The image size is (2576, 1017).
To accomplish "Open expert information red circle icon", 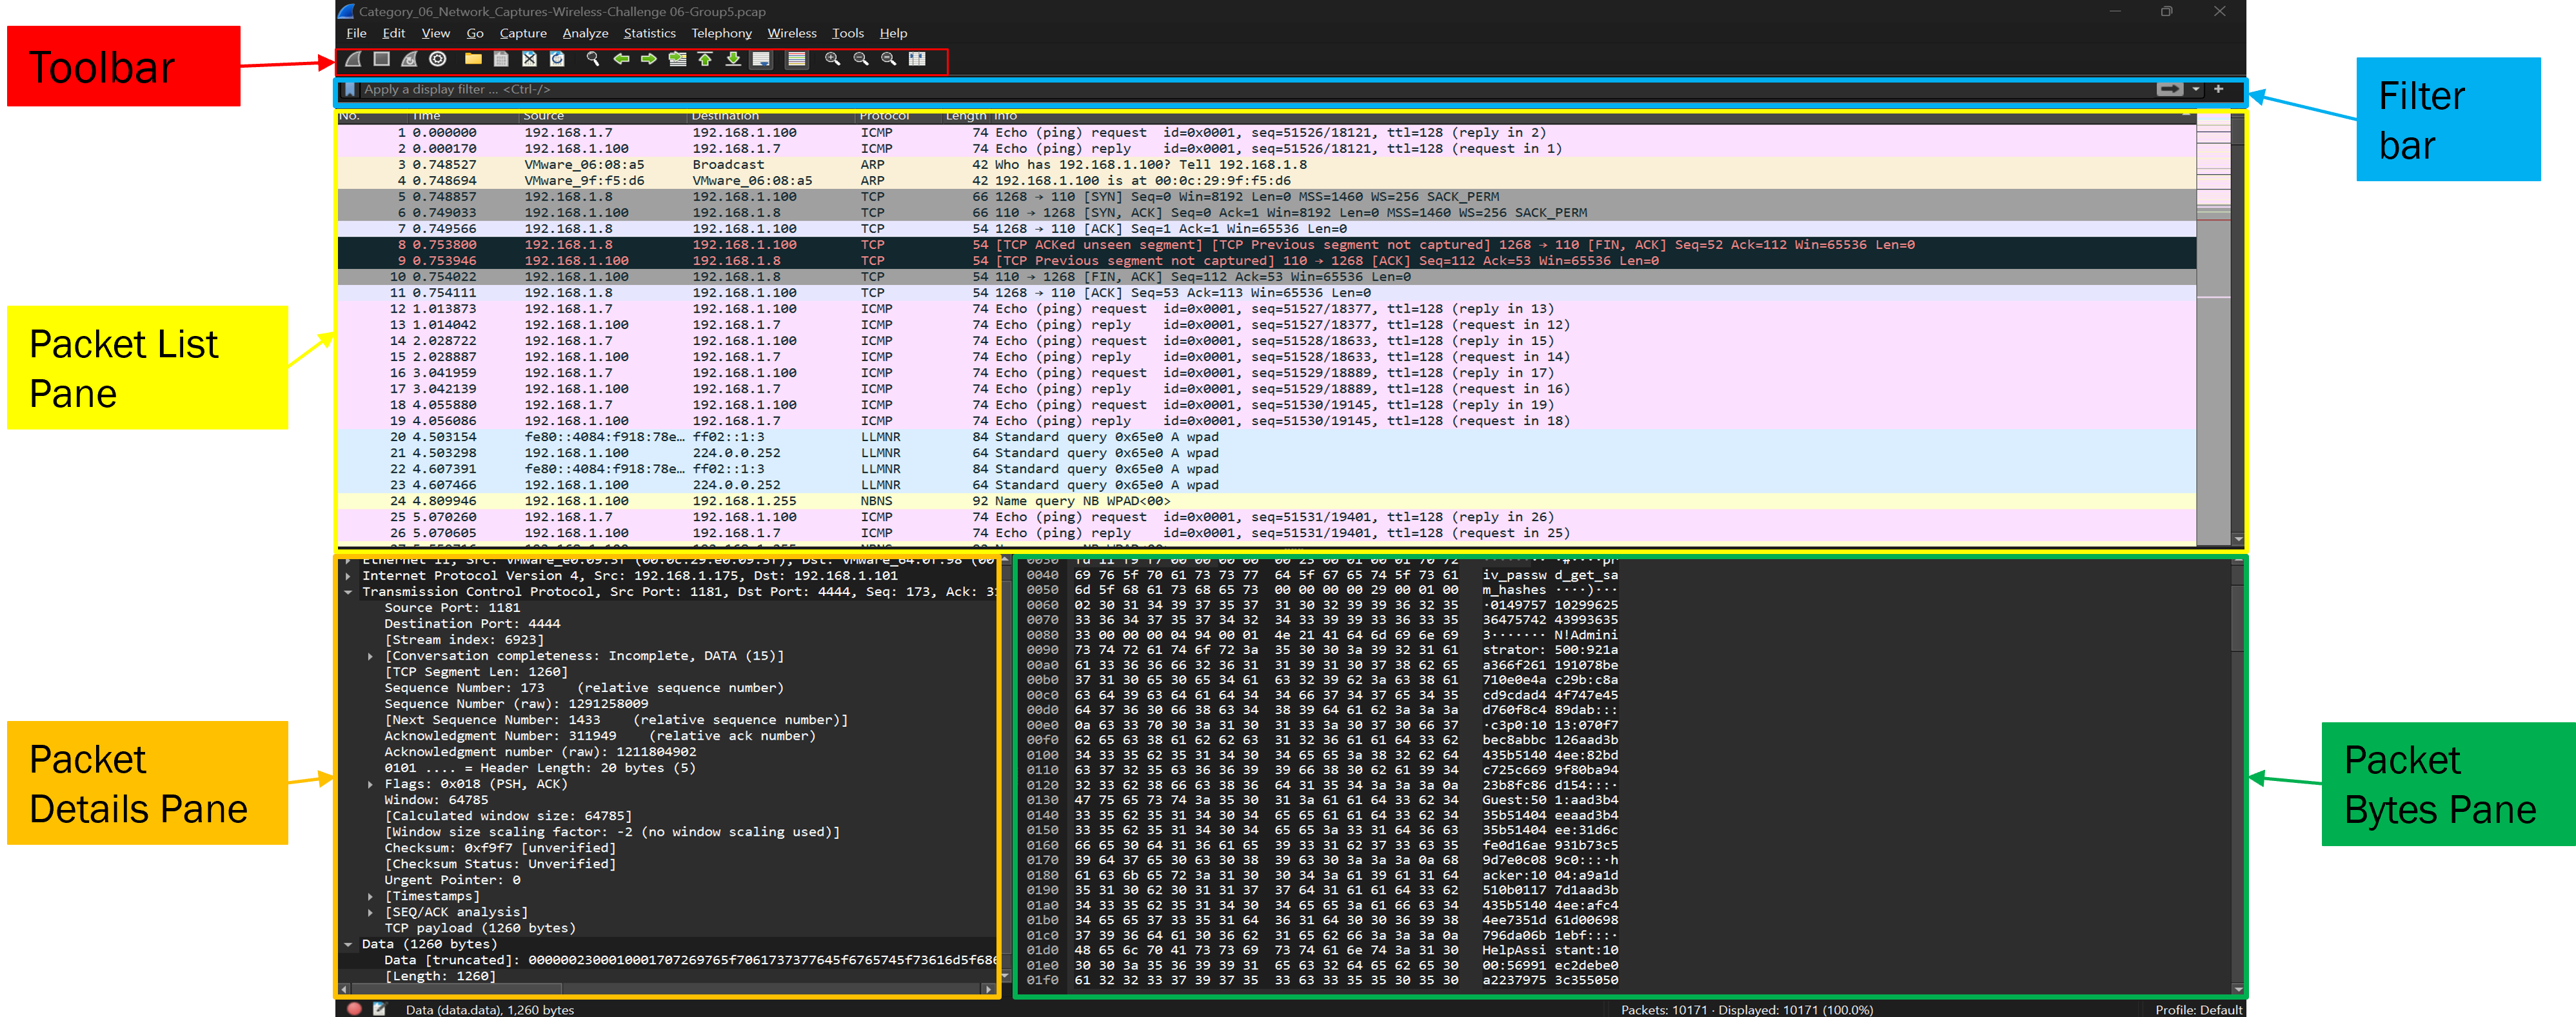I will (353, 1009).
